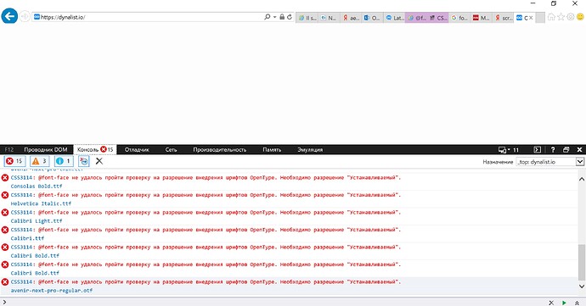Click error icon beside avenir-next-pro-regular.otf message
The height and width of the screenshot is (306, 586).
[x=5, y=281]
